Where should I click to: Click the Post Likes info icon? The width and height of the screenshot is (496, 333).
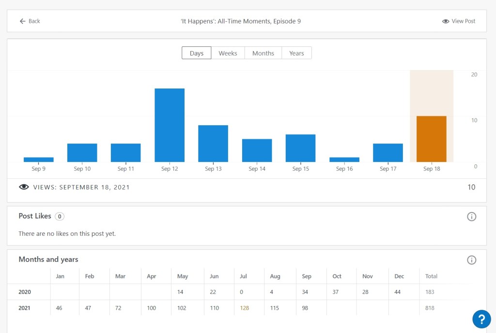(x=471, y=217)
